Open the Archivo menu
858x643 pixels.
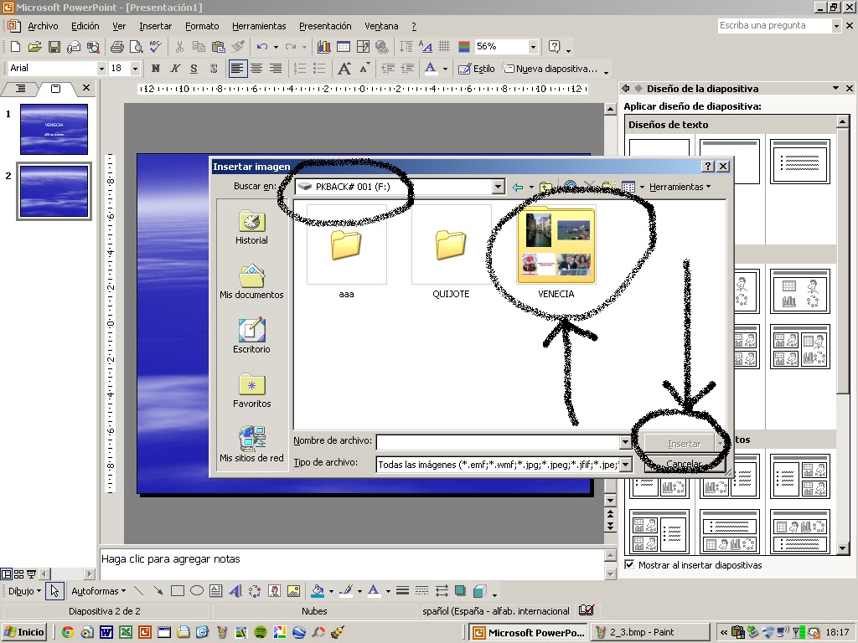(x=43, y=26)
